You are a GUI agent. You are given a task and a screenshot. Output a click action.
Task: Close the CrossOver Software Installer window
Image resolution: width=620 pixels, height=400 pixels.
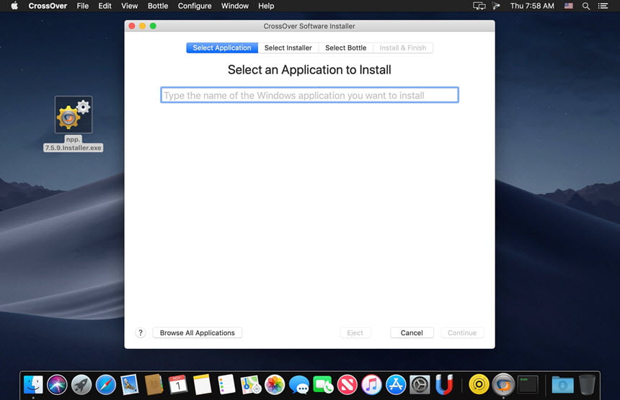pyautogui.click(x=132, y=26)
